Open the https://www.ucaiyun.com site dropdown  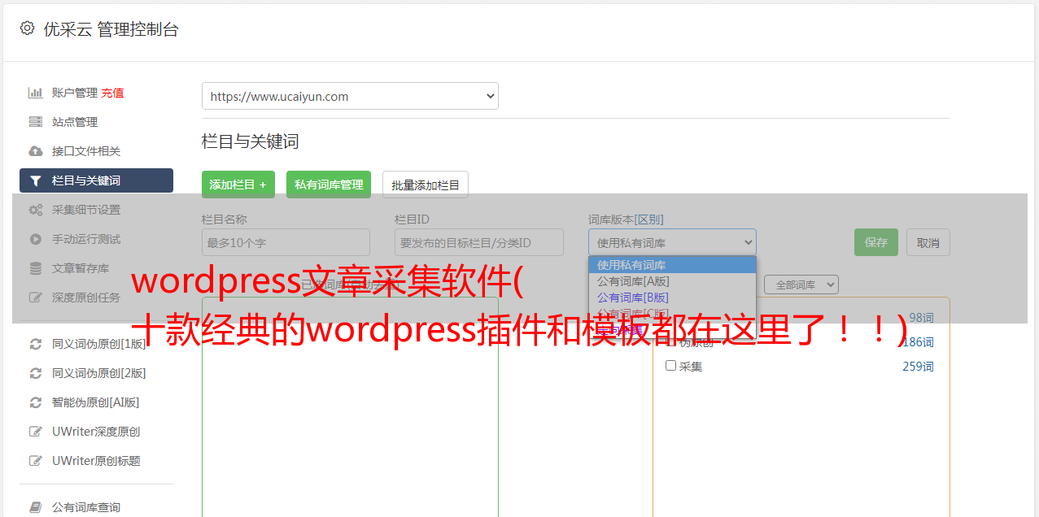[x=350, y=96]
